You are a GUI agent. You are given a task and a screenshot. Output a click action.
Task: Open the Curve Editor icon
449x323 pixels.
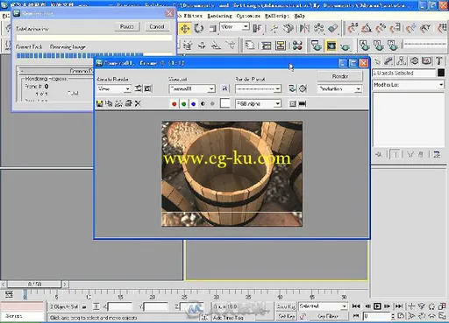(267, 46)
